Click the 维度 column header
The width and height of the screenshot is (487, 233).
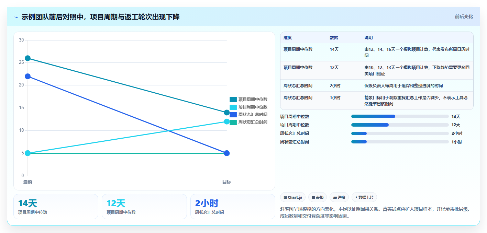pos(288,38)
